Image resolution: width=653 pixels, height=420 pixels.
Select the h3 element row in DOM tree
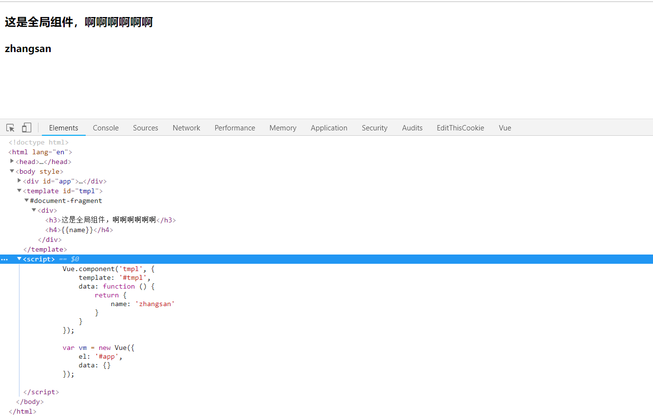pyautogui.click(x=111, y=220)
